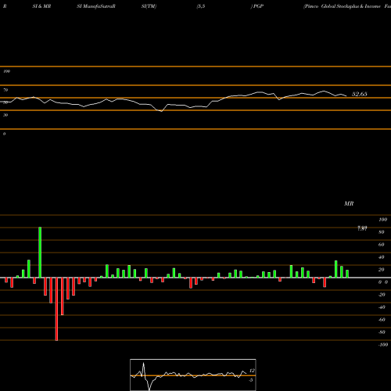The width and height of the screenshot is (391, 391).
Task: Click the tallest red MR bar
Action: (56, 309)
